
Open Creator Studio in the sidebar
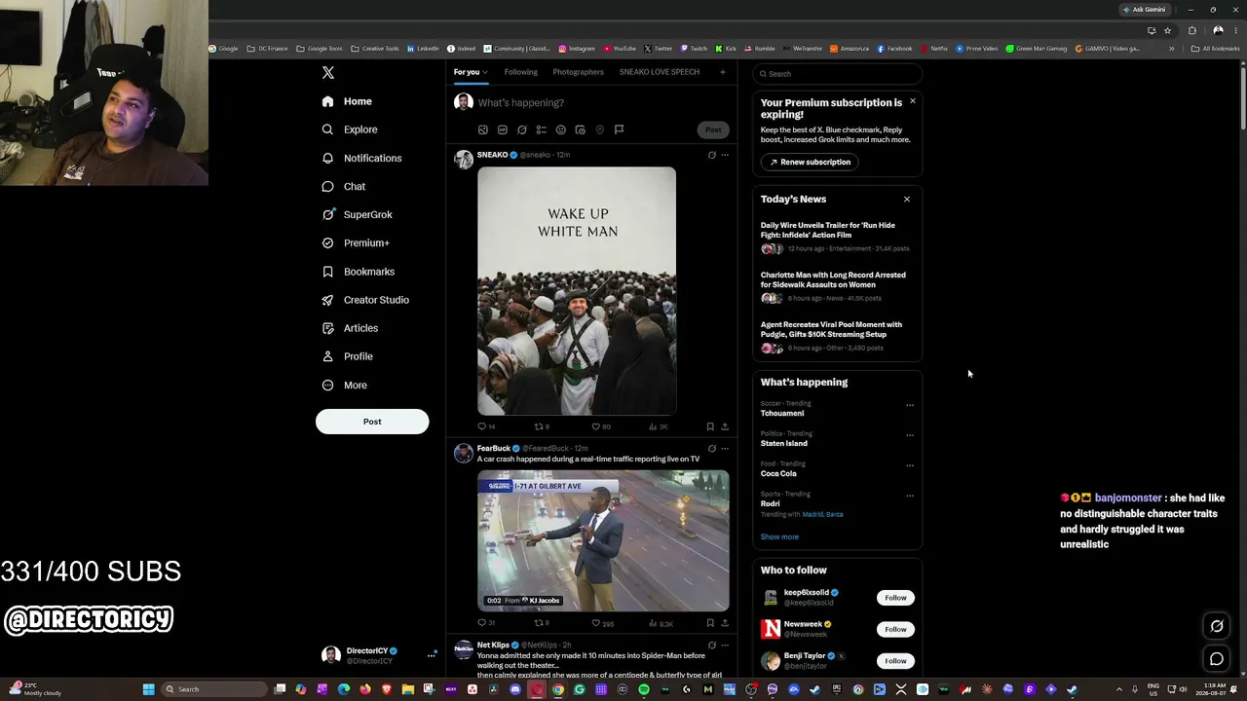pyautogui.click(x=364, y=300)
